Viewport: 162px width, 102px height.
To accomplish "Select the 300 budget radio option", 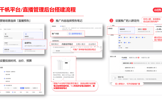I will pos(13,92).
